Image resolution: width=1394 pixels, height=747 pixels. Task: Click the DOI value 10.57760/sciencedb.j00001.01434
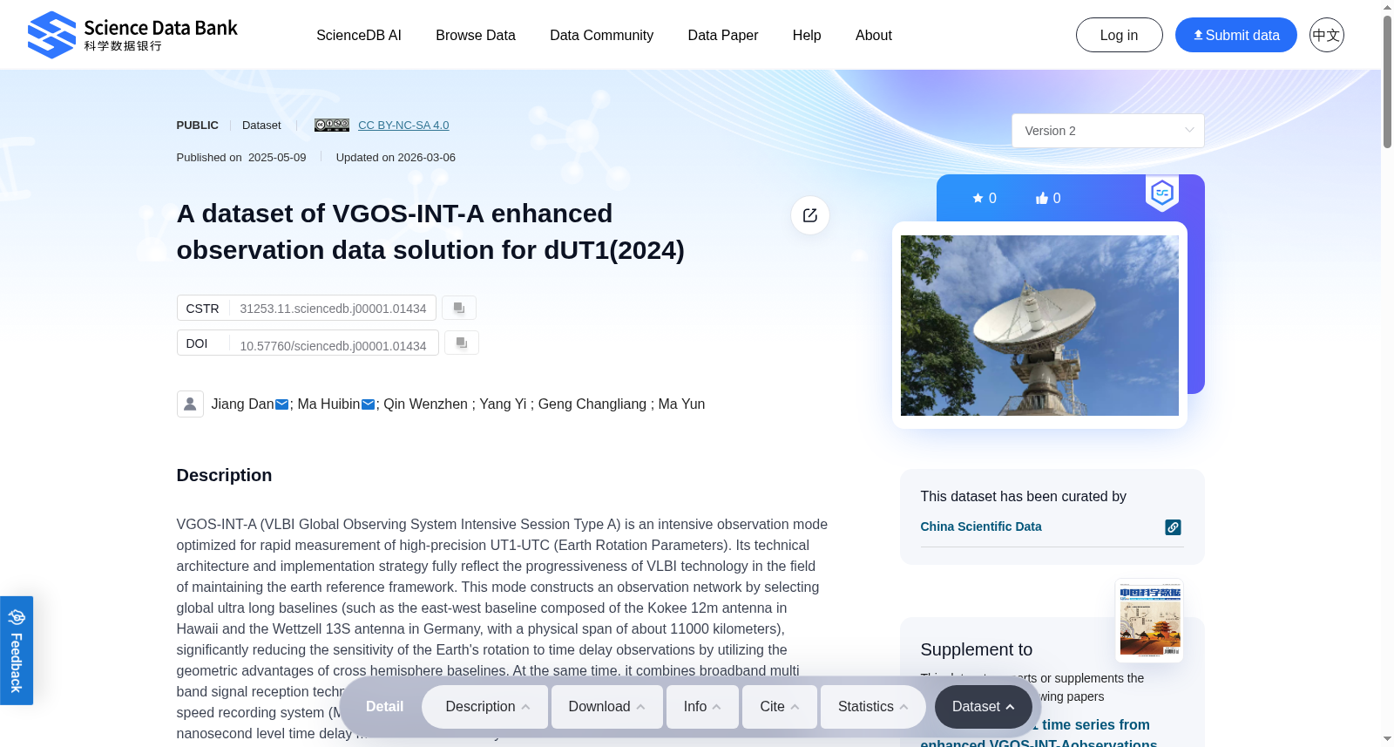coord(333,346)
